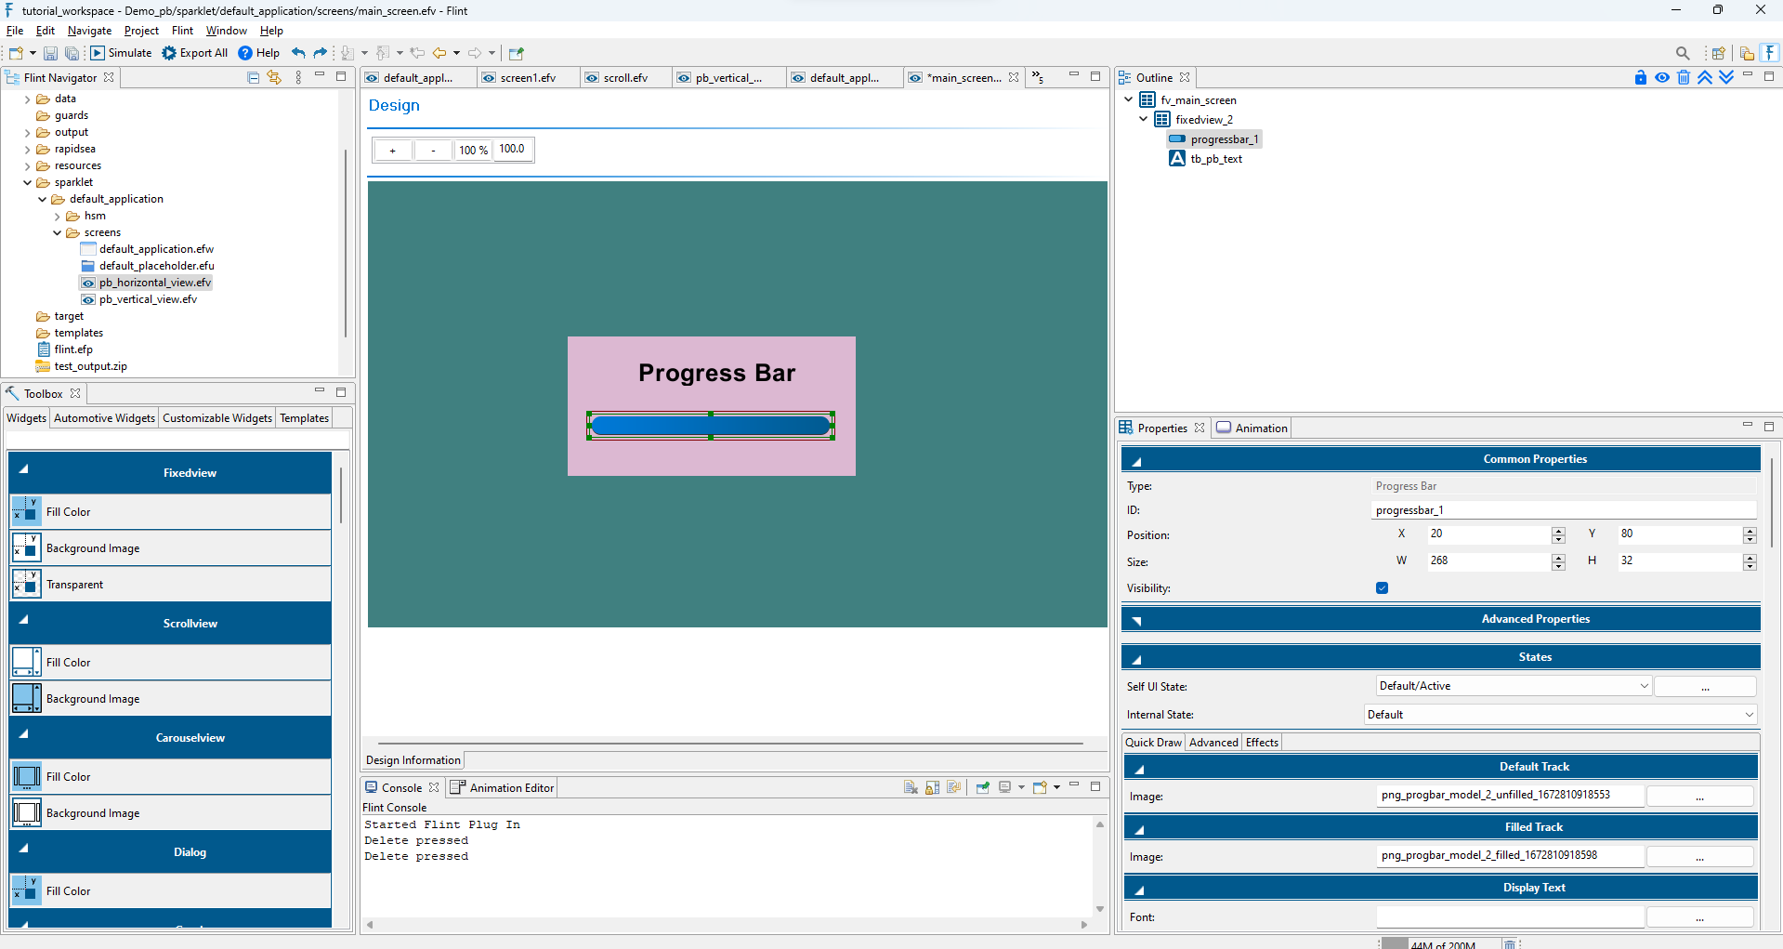Click the Simulate toolbar button

121,53
